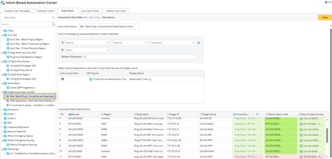This screenshot has width=332, height=159.
Task: Click the Intent Based Automation Center logo
Action: 3,3
